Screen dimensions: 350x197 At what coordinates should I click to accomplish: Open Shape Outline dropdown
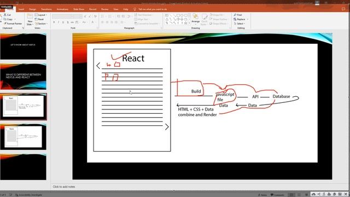pyautogui.click(x=218, y=19)
